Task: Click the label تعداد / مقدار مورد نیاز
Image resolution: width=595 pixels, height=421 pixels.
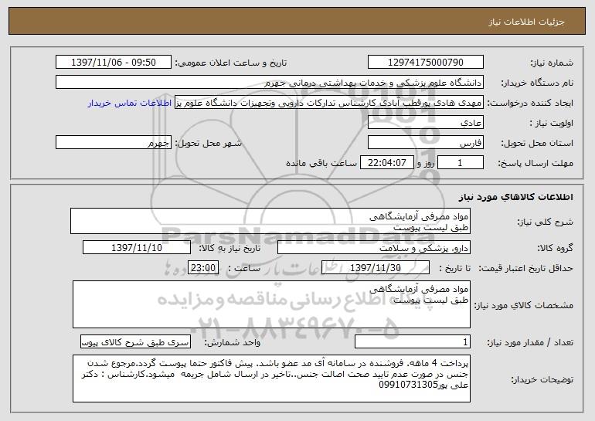Action: pyautogui.click(x=530, y=342)
